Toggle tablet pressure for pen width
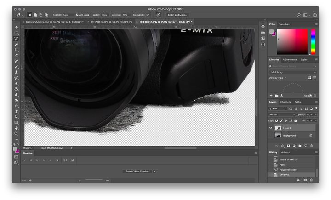The height and width of the screenshot is (200, 331). [x=158, y=15]
